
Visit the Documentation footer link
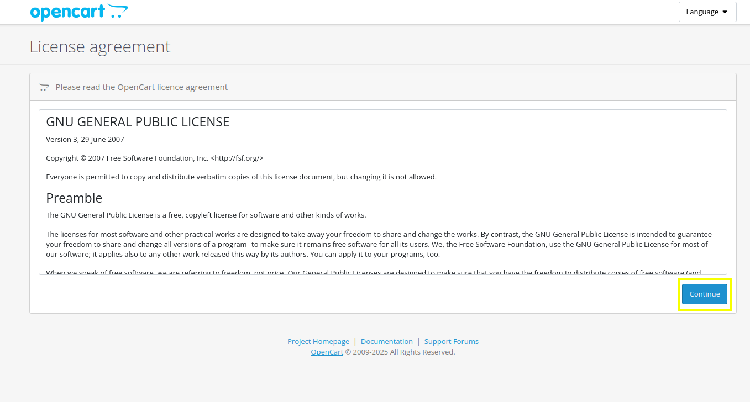coord(386,341)
